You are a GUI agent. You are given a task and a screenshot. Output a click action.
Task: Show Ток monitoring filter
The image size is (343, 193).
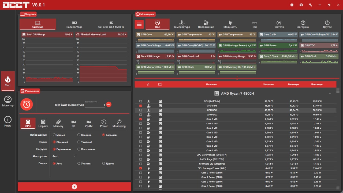point(255,24)
